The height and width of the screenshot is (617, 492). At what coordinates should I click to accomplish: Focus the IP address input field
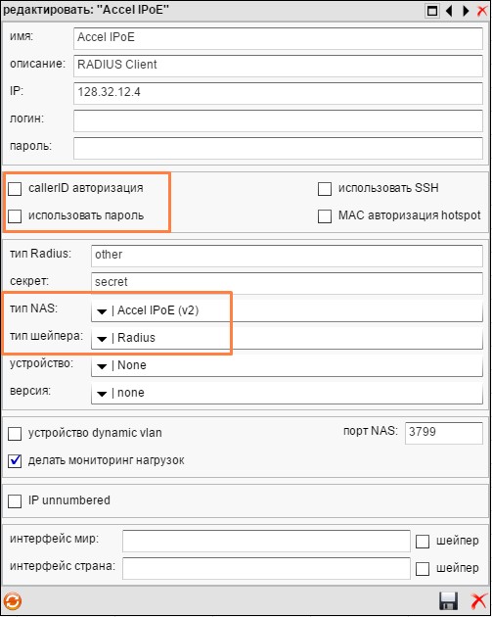pos(278,93)
